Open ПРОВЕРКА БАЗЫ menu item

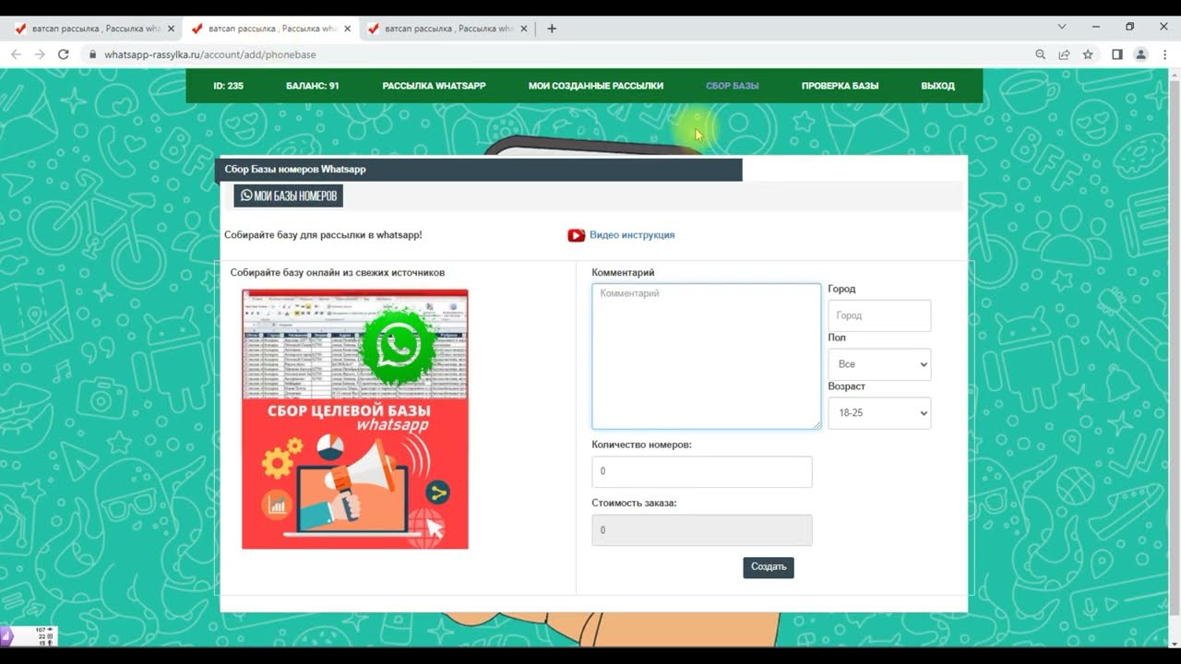tap(840, 86)
